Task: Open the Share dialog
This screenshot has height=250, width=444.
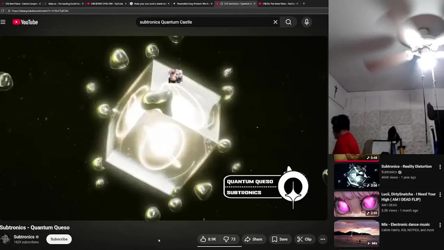Action: coord(254,239)
